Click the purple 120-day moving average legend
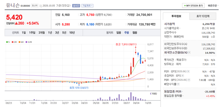 point(29,42)
